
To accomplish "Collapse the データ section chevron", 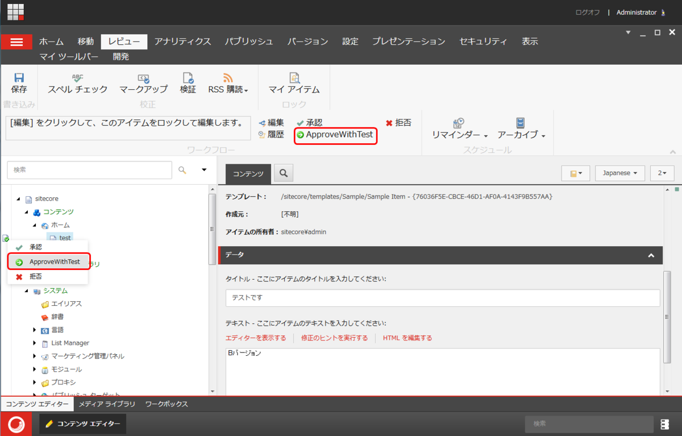I will pyautogui.click(x=651, y=255).
